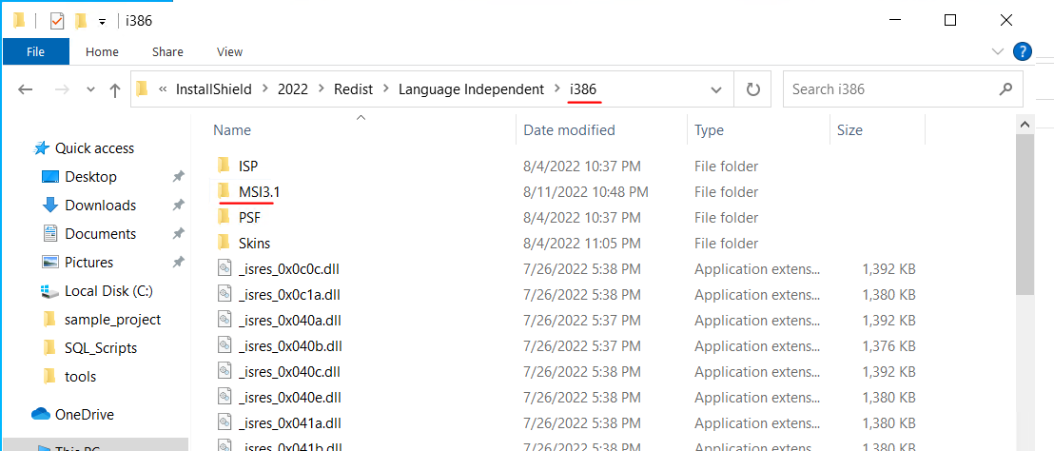Open the View ribbon tab
This screenshot has height=451, width=1054.
[230, 51]
